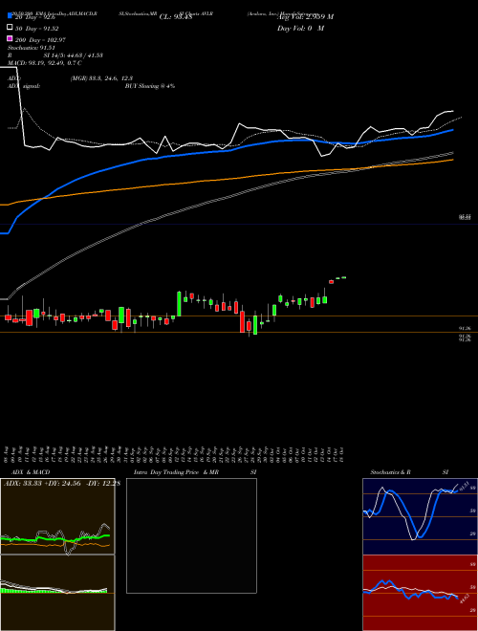
Task: Open the blue Stochastics chart panel
Action: click(420, 516)
